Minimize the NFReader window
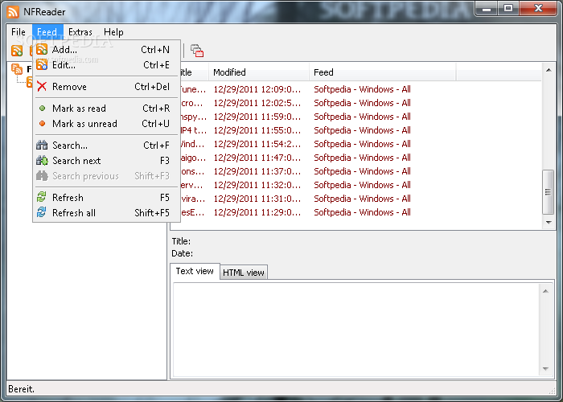Image resolution: width=563 pixels, height=402 pixels. [x=487, y=8]
